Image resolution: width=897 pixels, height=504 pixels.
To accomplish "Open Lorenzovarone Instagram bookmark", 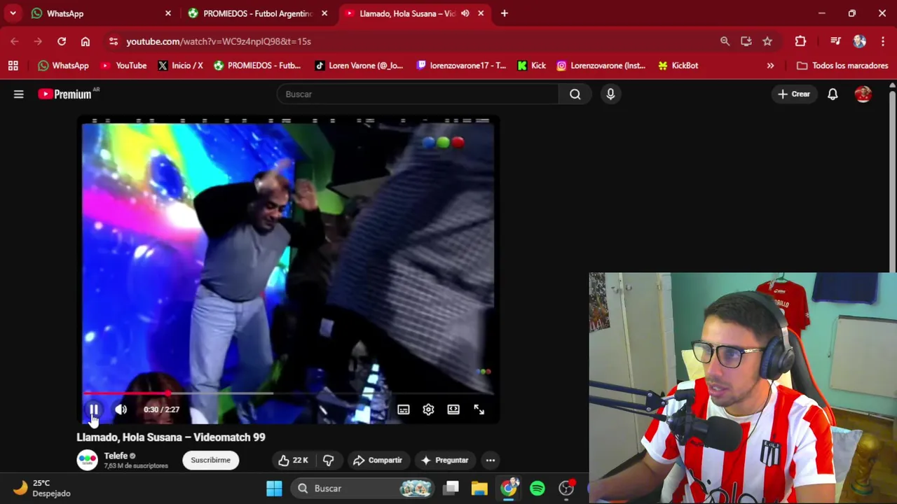I will 601,65.
